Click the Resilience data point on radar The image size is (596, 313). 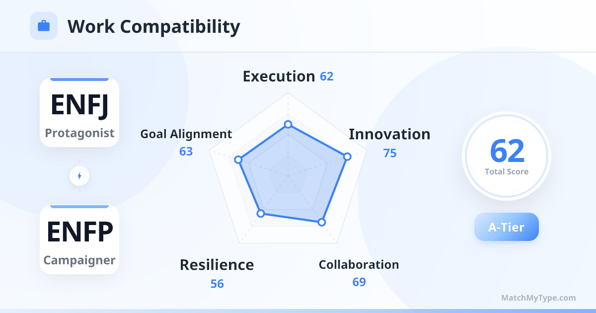tap(261, 213)
